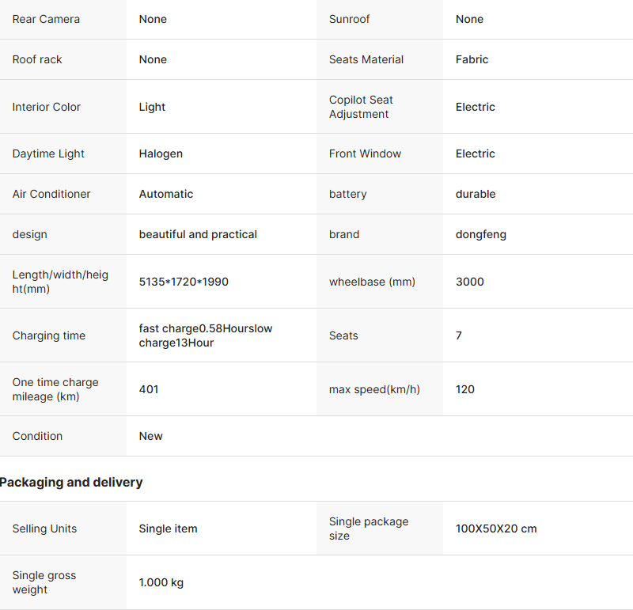
Task: Click the 'Single gross weight' label
Action: (x=44, y=582)
